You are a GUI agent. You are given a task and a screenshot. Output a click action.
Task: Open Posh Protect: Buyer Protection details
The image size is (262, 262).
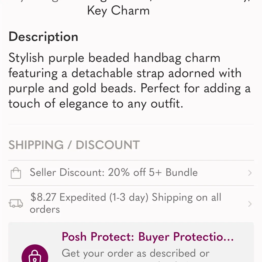pyautogui.click(x=147, y=237)
